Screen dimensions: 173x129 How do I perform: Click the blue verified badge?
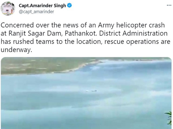point(69,5)
